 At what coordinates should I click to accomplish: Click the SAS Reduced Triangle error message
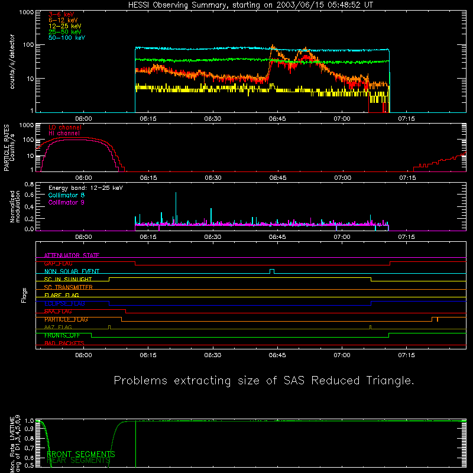click(264, 381)
